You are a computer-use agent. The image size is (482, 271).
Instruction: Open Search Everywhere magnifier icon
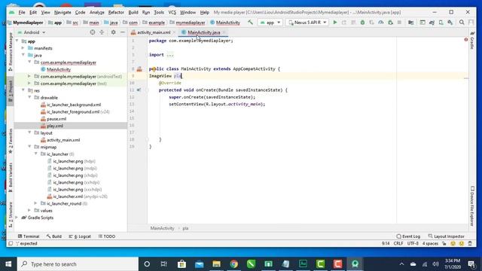(462, 23)
